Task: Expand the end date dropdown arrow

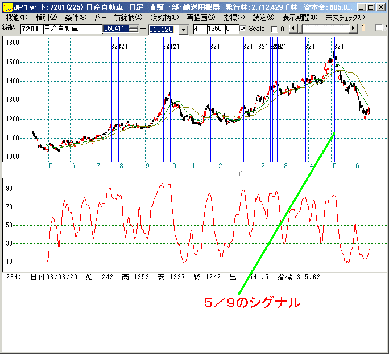Action: click(183, 30)
